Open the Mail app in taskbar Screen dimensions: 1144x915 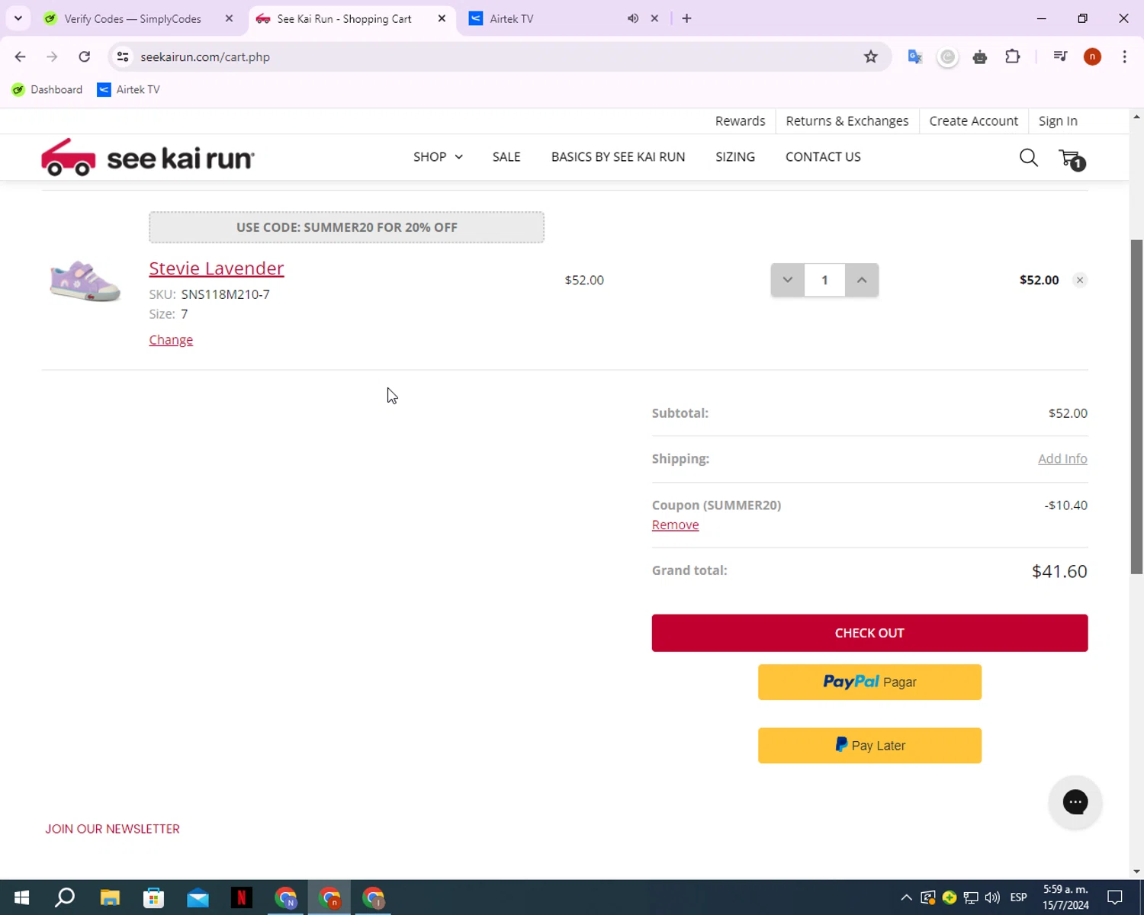pos(198,897)
